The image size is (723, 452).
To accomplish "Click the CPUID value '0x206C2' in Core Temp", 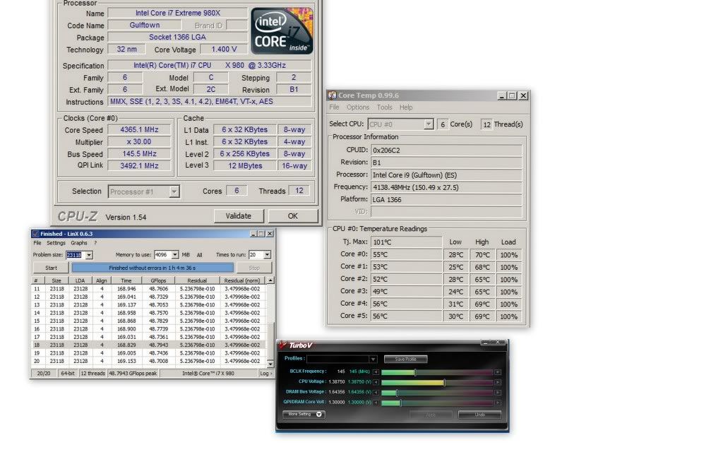I will click(x=446, y=150).
